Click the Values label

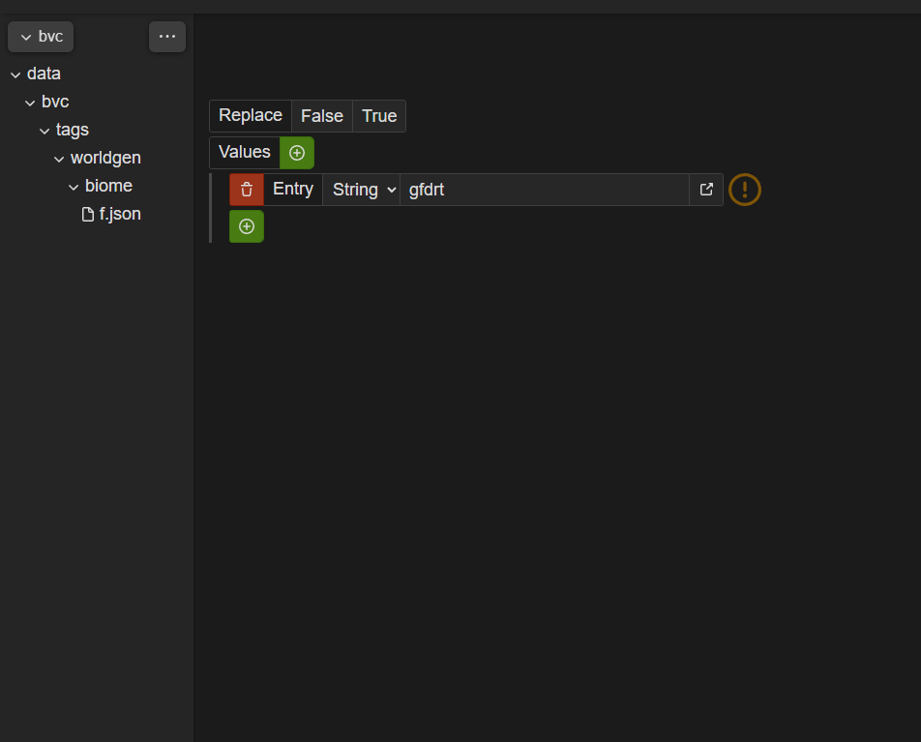(x=245, y=153)
